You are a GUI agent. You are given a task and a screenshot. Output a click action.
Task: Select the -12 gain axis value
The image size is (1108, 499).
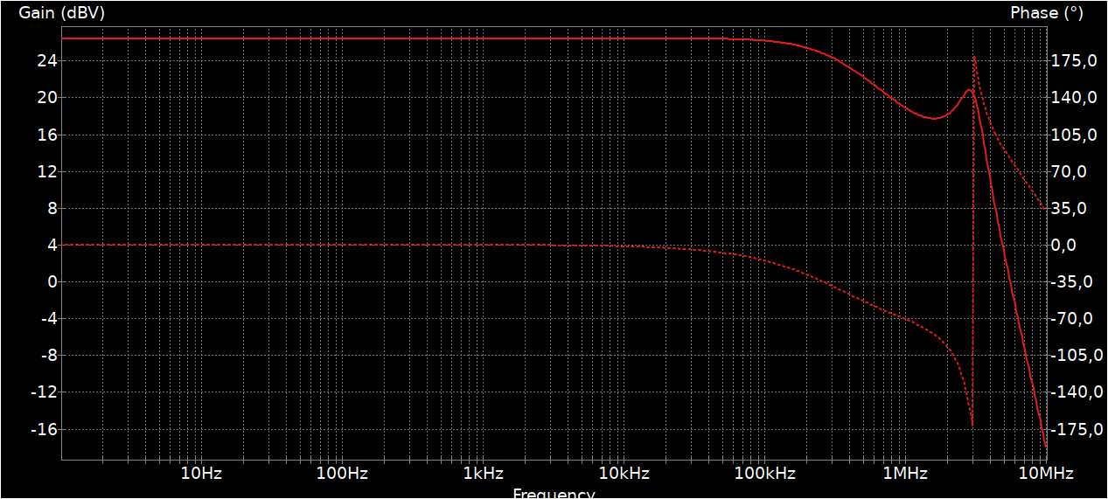tap(44, 392)
